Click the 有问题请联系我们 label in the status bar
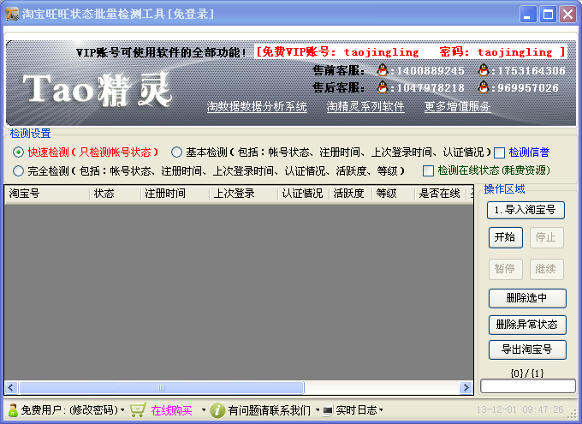Viewport: 582px width, 424px height. pyautogui.click(x=269, y=410)
